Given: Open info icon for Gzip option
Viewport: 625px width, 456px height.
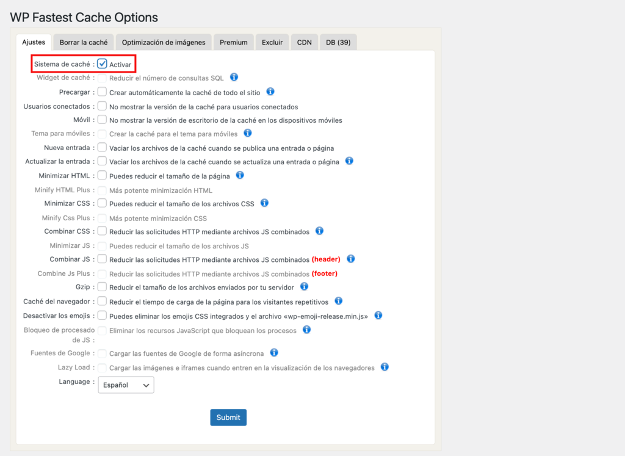Looking at the screenshot, I should 304,286.
